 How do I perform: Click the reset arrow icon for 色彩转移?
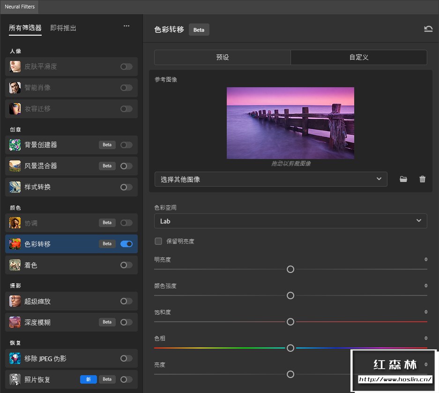point(428,29)
